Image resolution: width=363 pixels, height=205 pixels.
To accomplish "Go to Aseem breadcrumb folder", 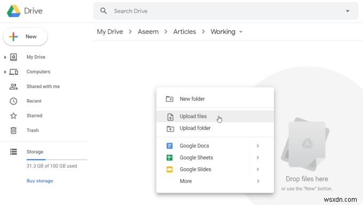I will tap(148, 31).
